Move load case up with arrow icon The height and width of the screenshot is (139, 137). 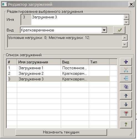click(x=126, y=96)
